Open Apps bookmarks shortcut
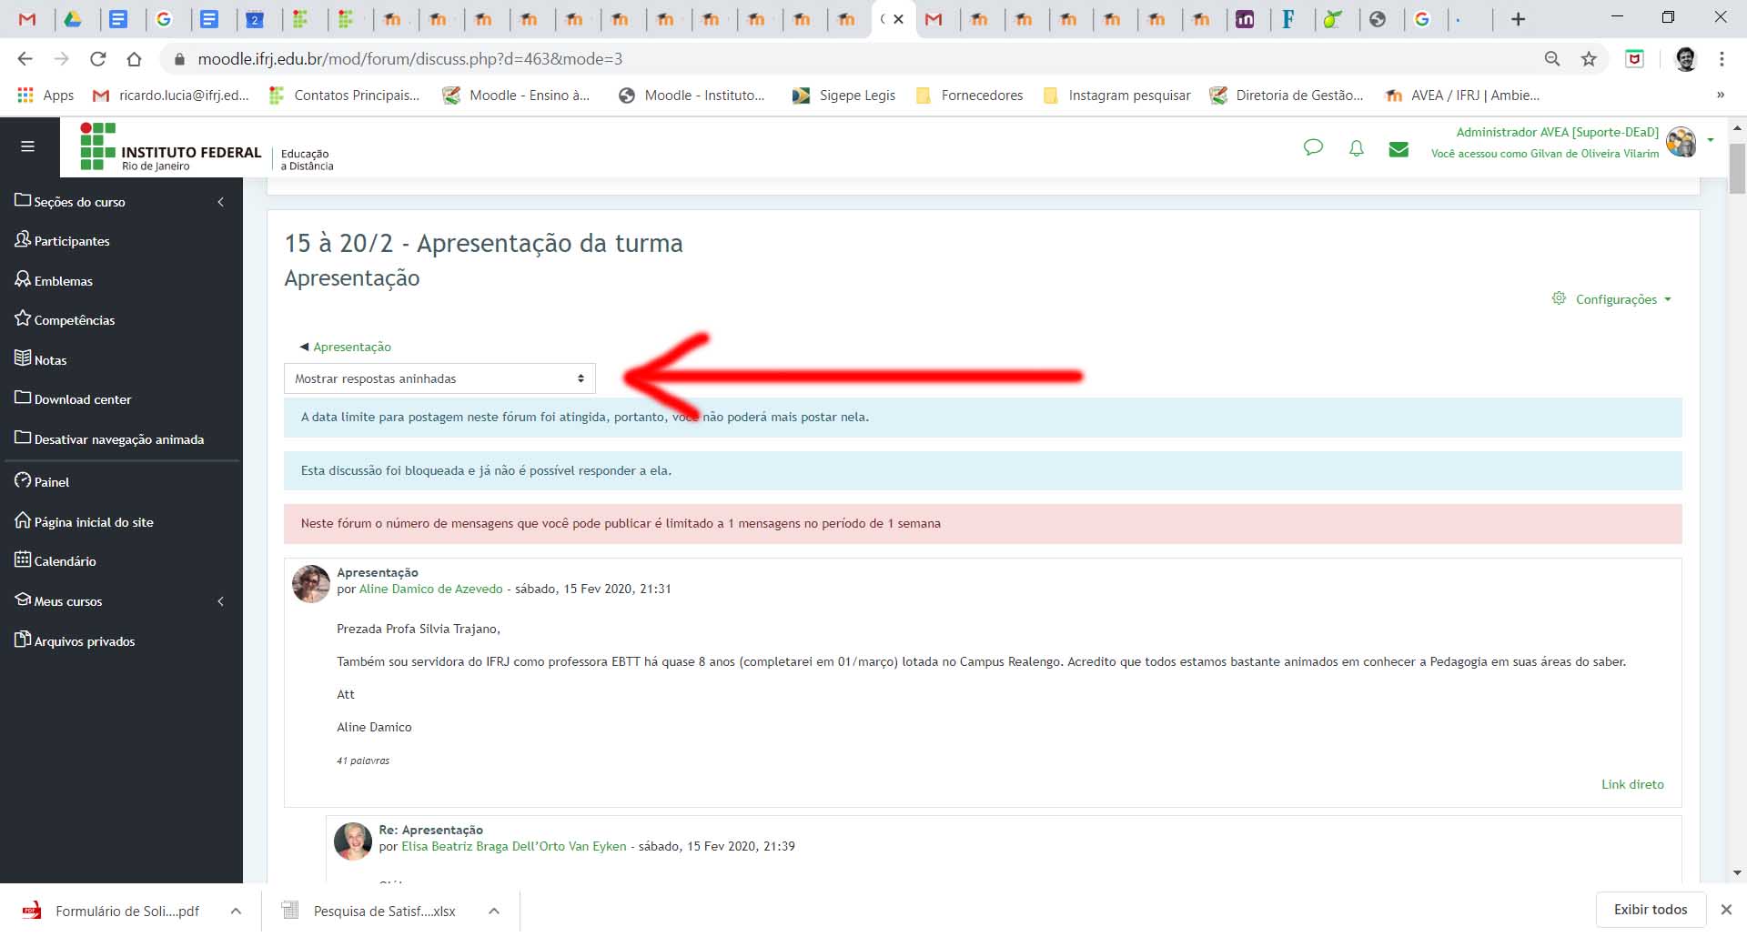 click(x=45, y=96)
